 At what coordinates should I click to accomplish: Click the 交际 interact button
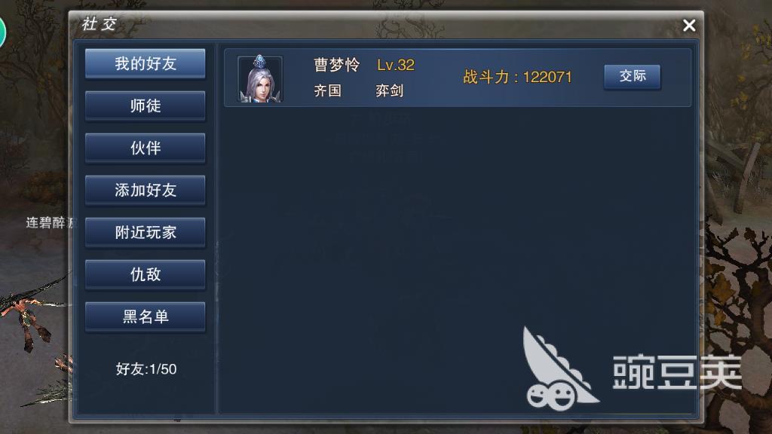point(633,76)
